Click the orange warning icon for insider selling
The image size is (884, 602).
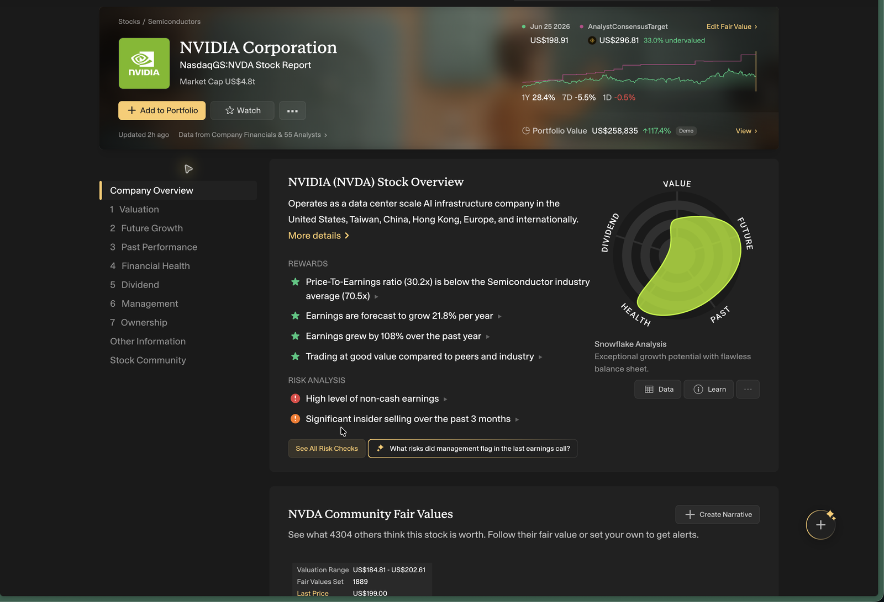coord(295,419)
